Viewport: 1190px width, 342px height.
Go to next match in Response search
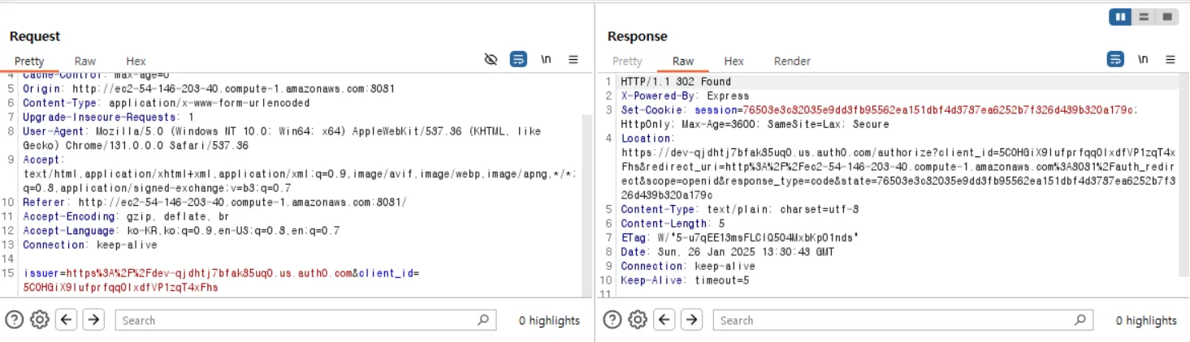tap(692, 319)
